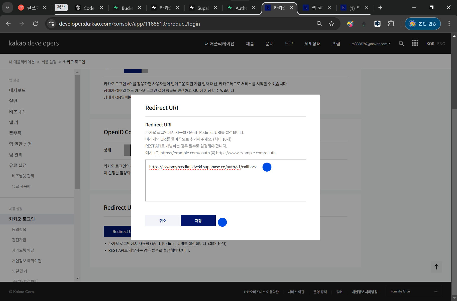The width and height of the screenshot is (457, 301).
Task: Open 카카오톡 채널 in the sidebar
Action: (23, 250)
